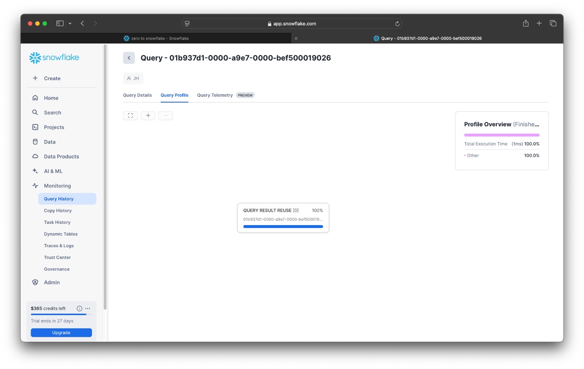Screen dimensions: 584x369
Task: Click the Other 100.0% row
Action: [x=501, y=155]
